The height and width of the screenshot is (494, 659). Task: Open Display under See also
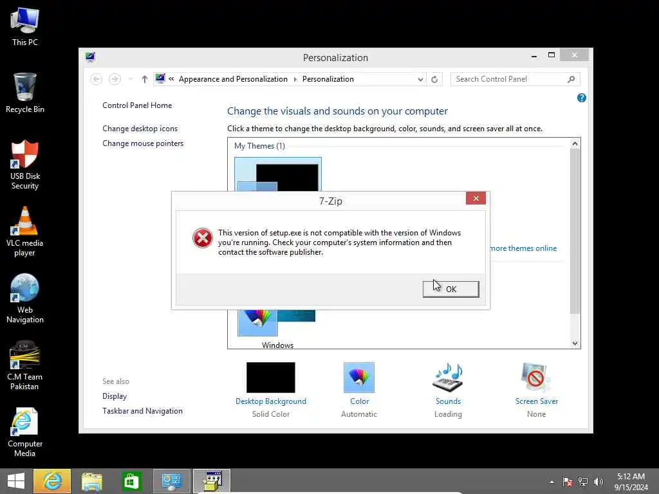tap(115, 396)
